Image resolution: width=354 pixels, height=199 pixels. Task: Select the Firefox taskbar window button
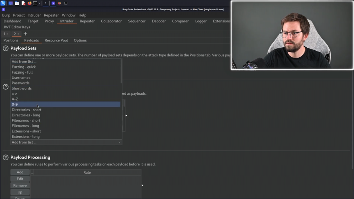(59, 3)
